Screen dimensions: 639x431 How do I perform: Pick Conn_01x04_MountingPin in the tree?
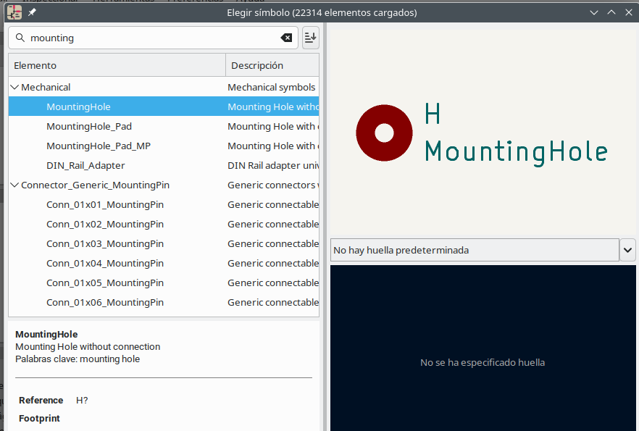click(105, 263)
